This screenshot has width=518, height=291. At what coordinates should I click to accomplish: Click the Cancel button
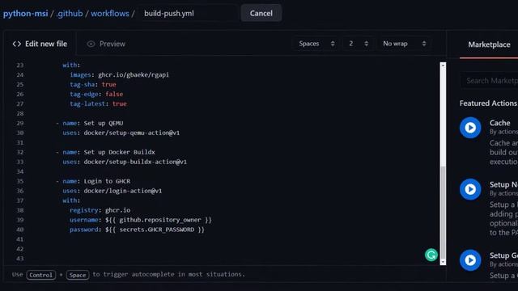click(x=261, y=13)
